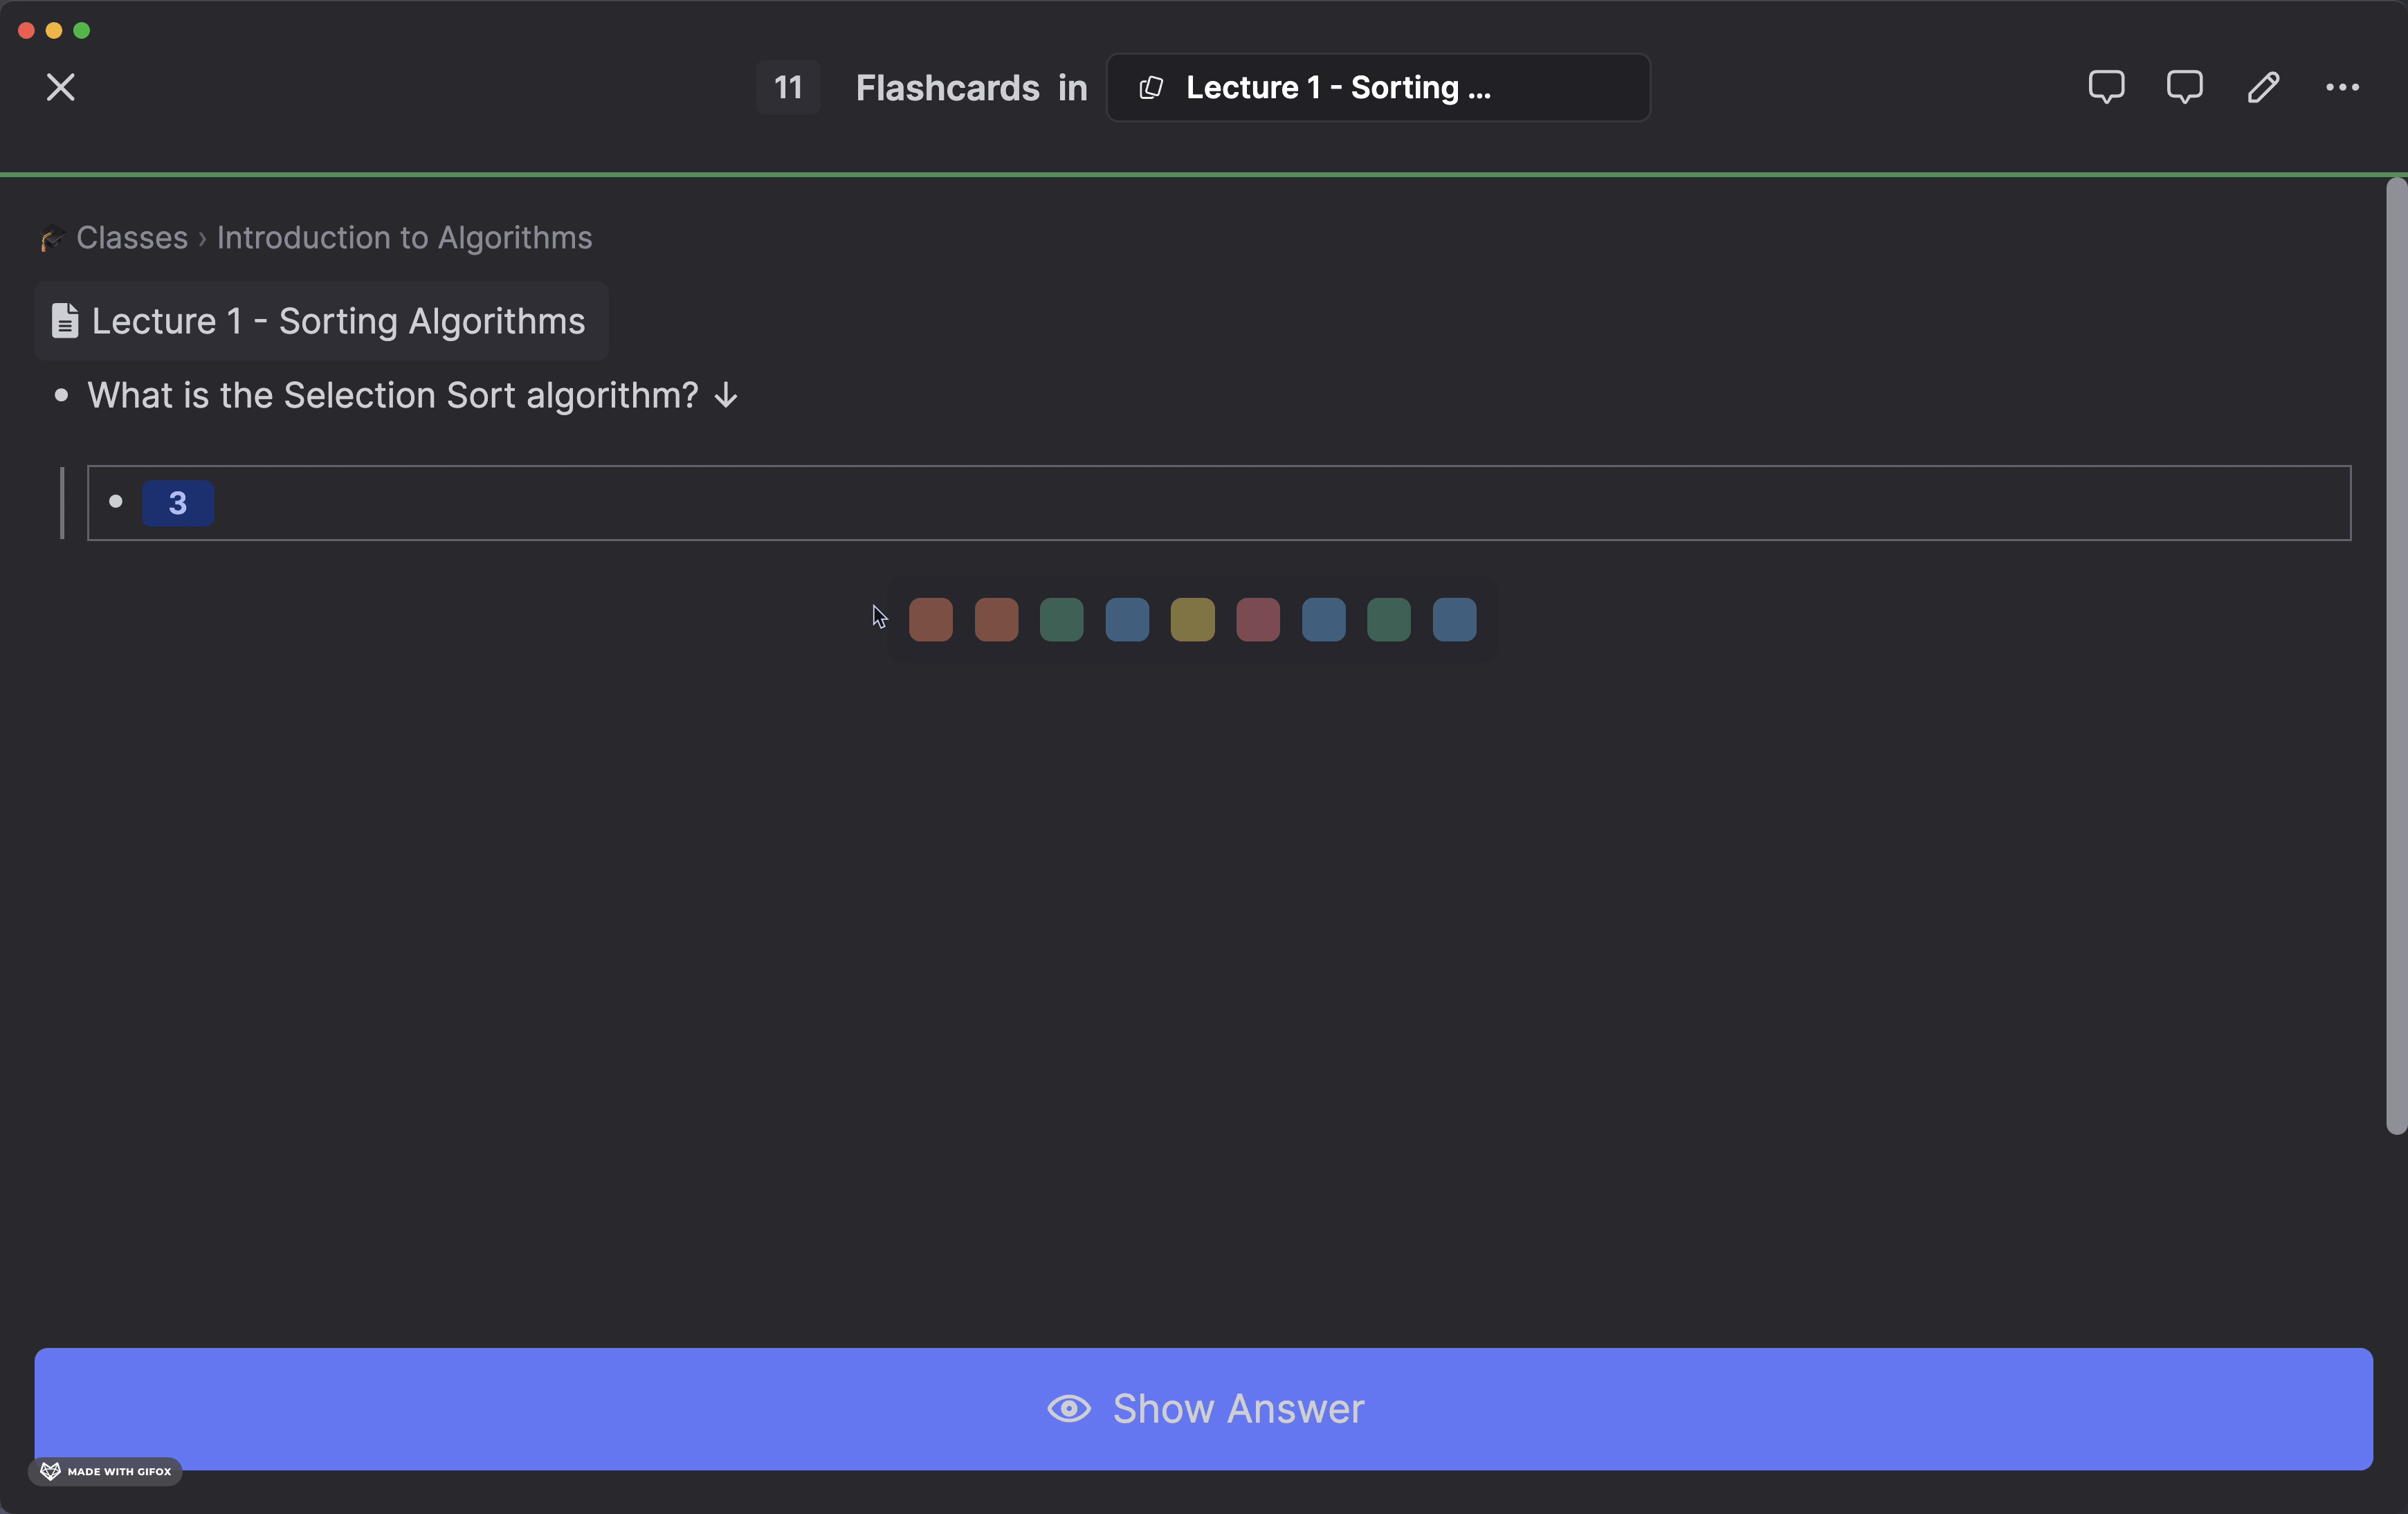2408x1514 pixels.
Task: Click the down arrow after Selection Sort question
Action: tap(726, 396)
